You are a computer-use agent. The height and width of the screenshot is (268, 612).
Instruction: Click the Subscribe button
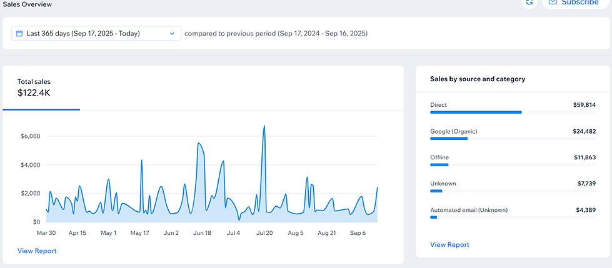[576, 2]
